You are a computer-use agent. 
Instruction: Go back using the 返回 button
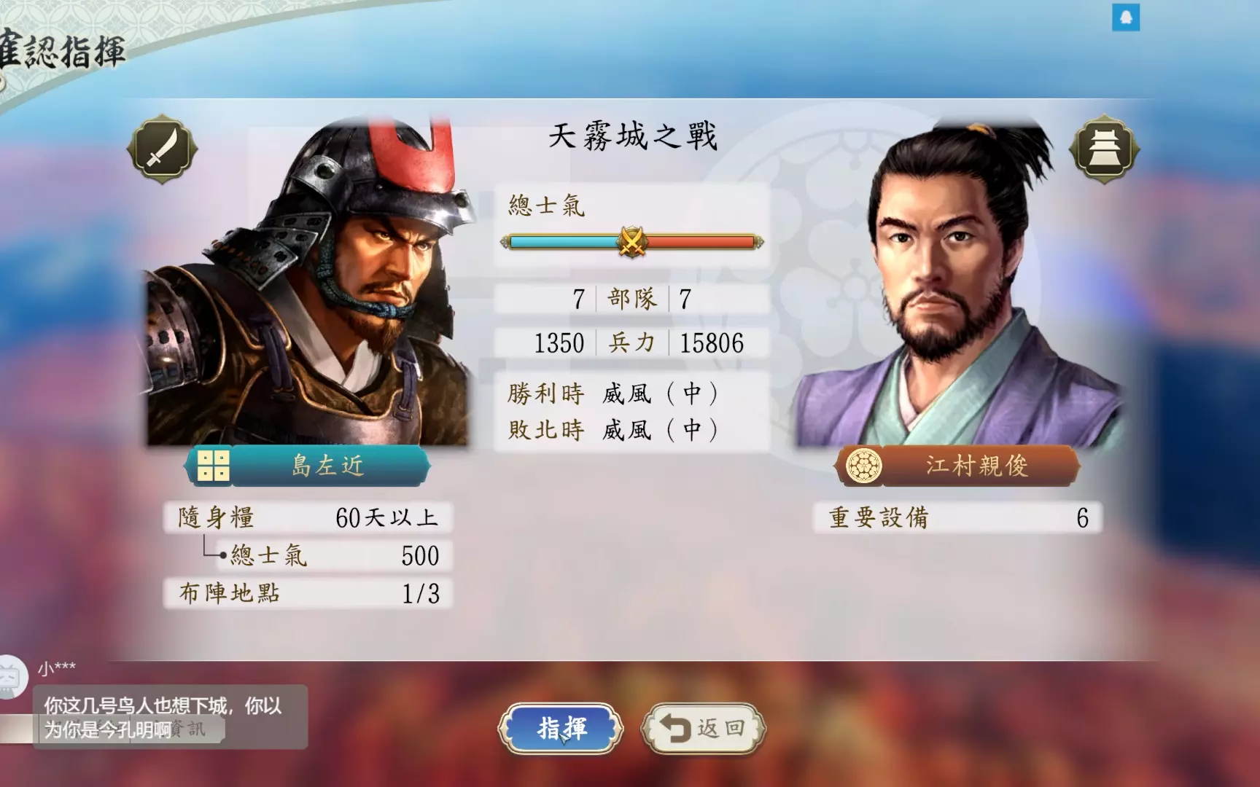click(704, 728)
